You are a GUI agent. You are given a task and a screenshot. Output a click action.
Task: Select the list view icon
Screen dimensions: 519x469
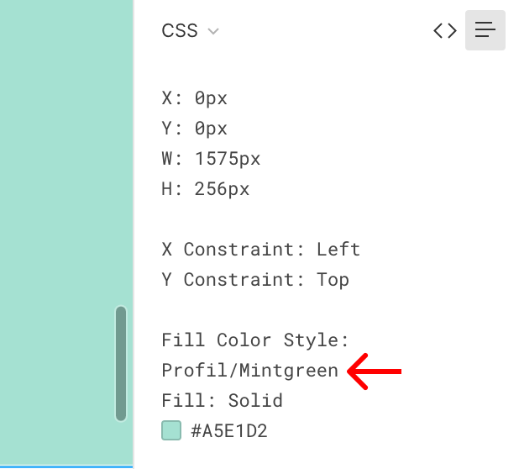(x=485, y=31)
